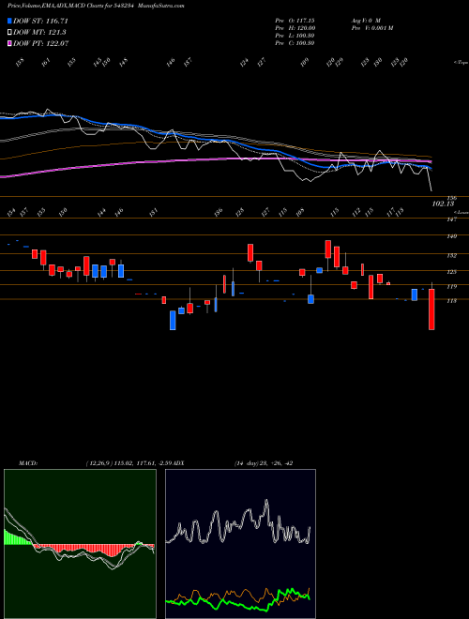Click the 119 price axis label
The width and height of the screenshot is (469, 619).
[x=452, y=287]
